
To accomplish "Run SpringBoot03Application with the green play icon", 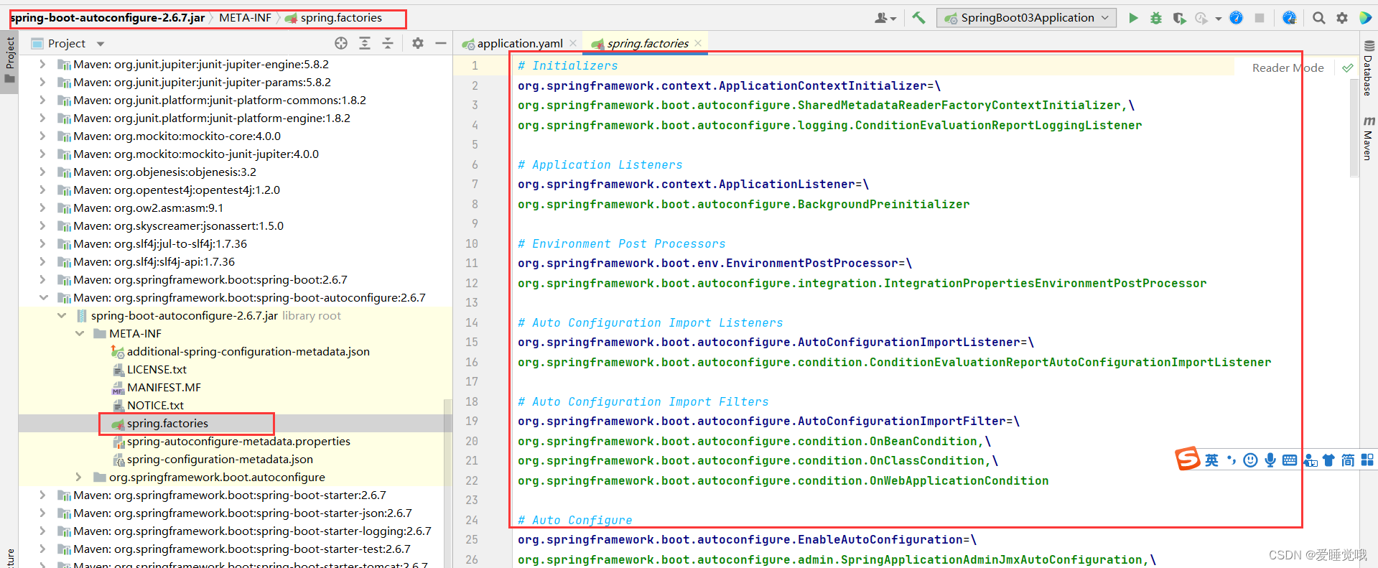I will 1133,18.
